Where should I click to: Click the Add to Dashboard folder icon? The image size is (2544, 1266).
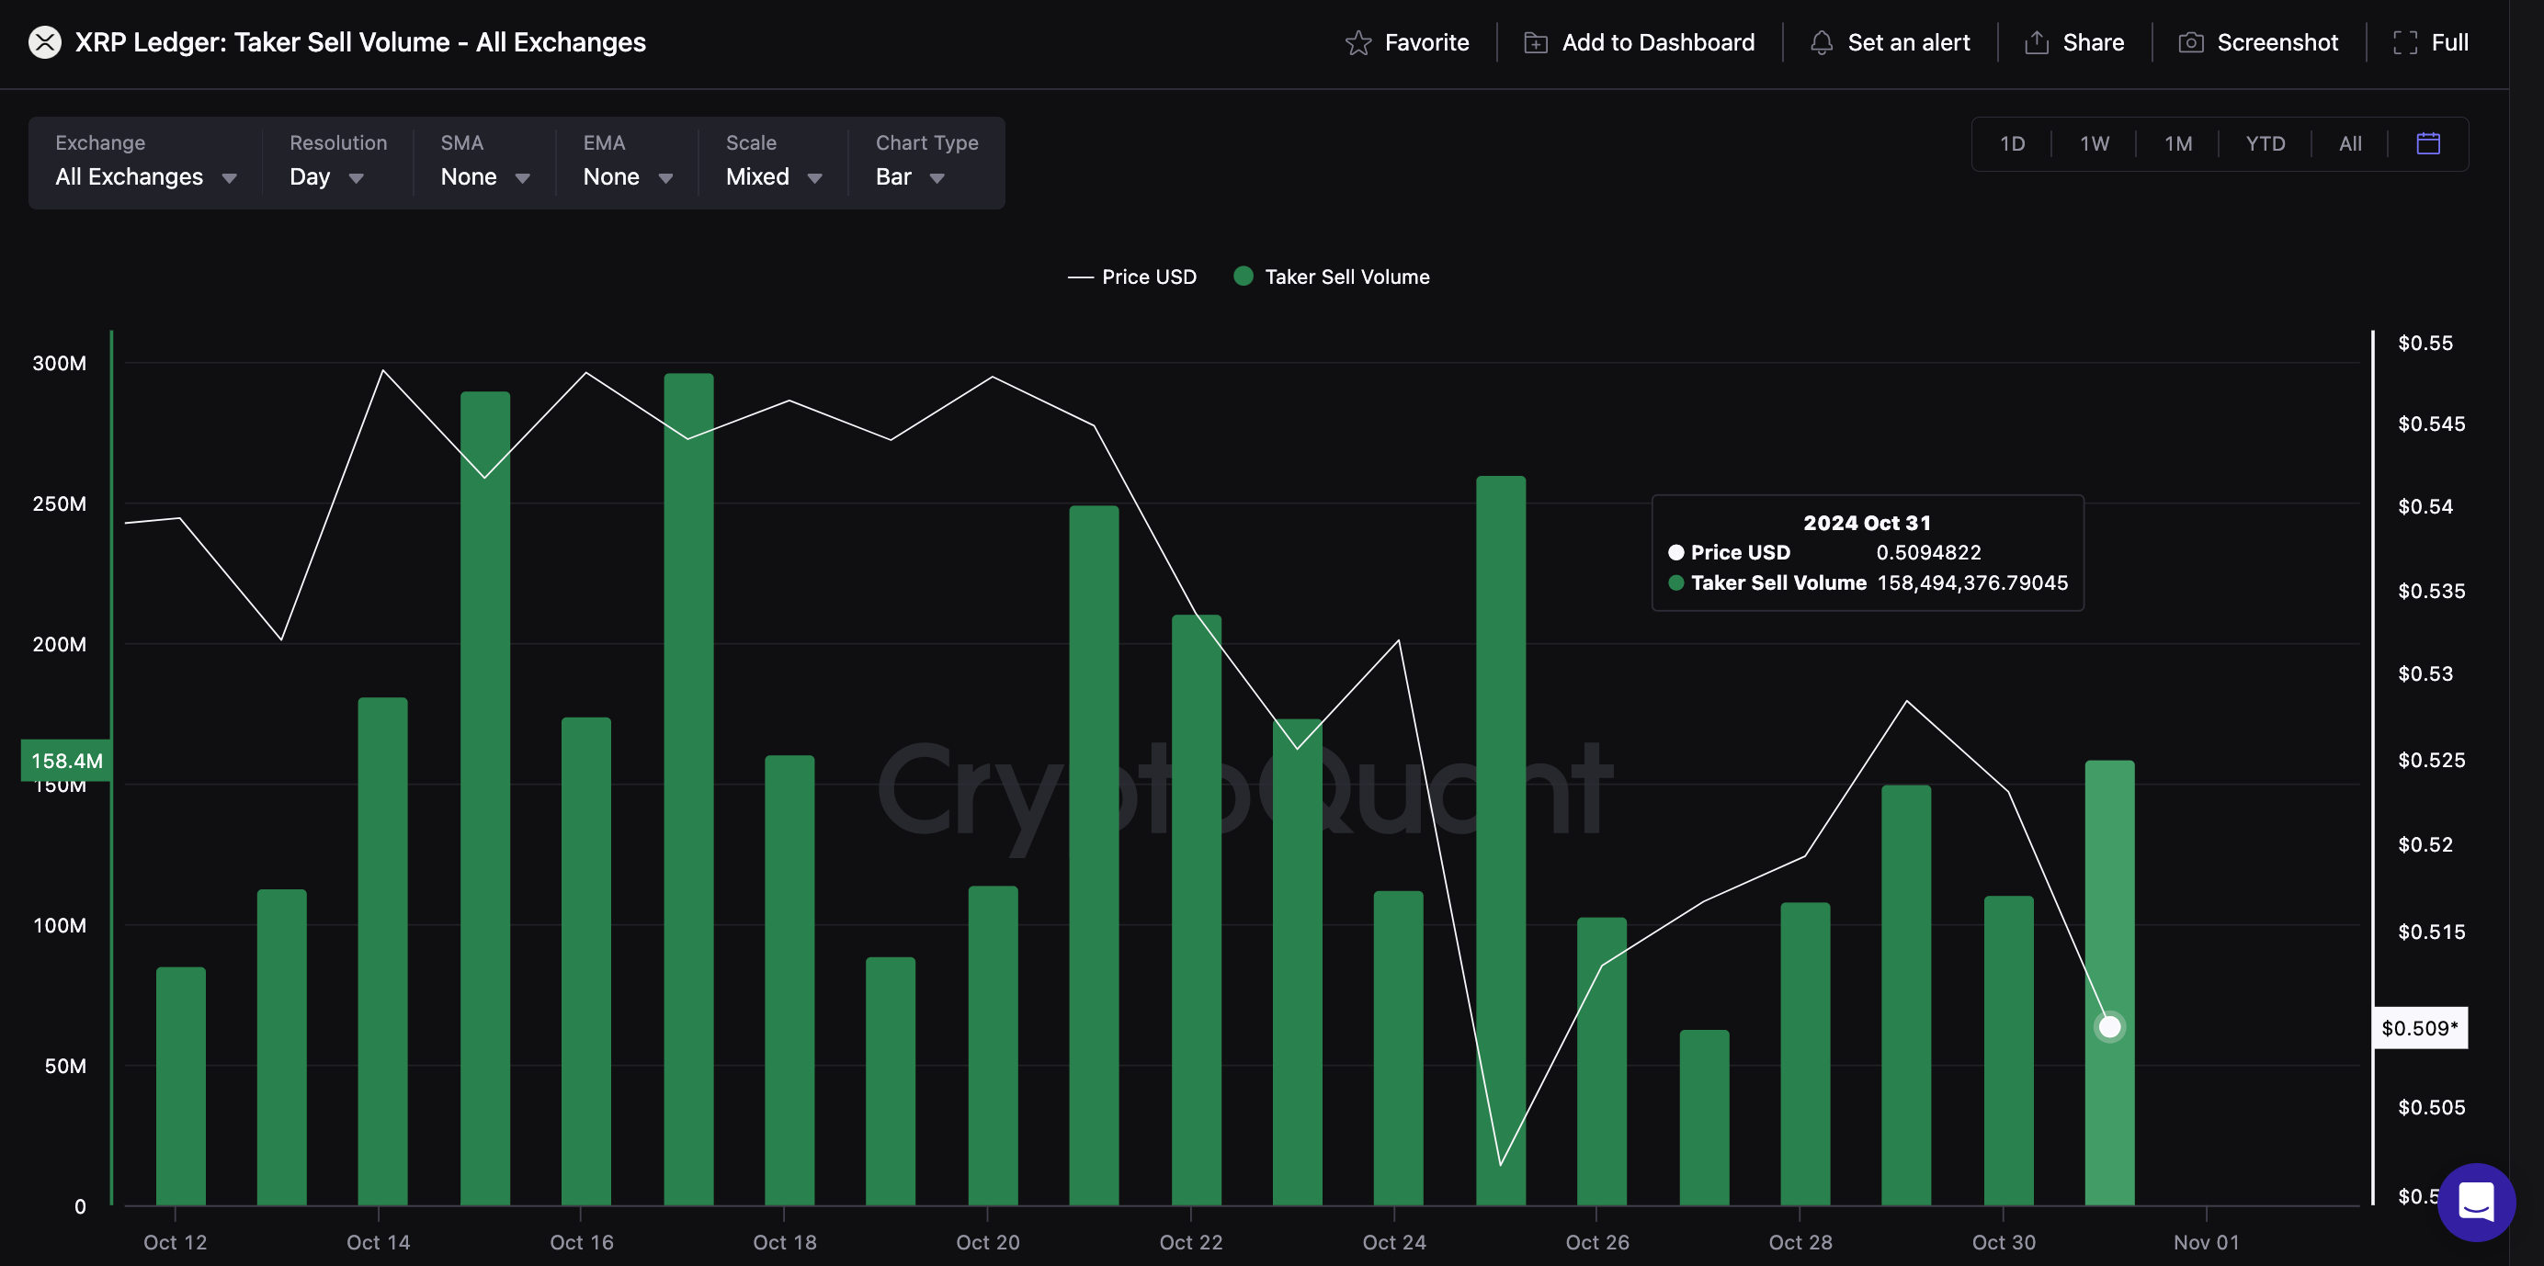pos(1536,42)
